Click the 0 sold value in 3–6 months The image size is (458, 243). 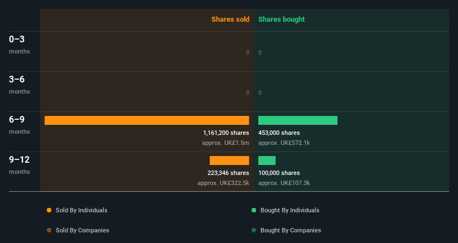point(247,93)
